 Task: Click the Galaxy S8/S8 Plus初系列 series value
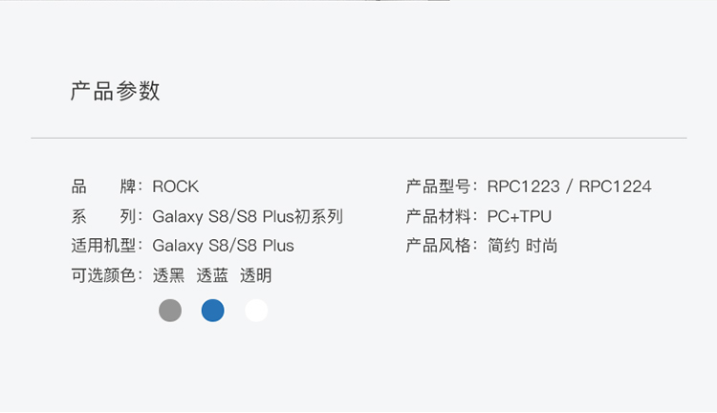(248, 216)
